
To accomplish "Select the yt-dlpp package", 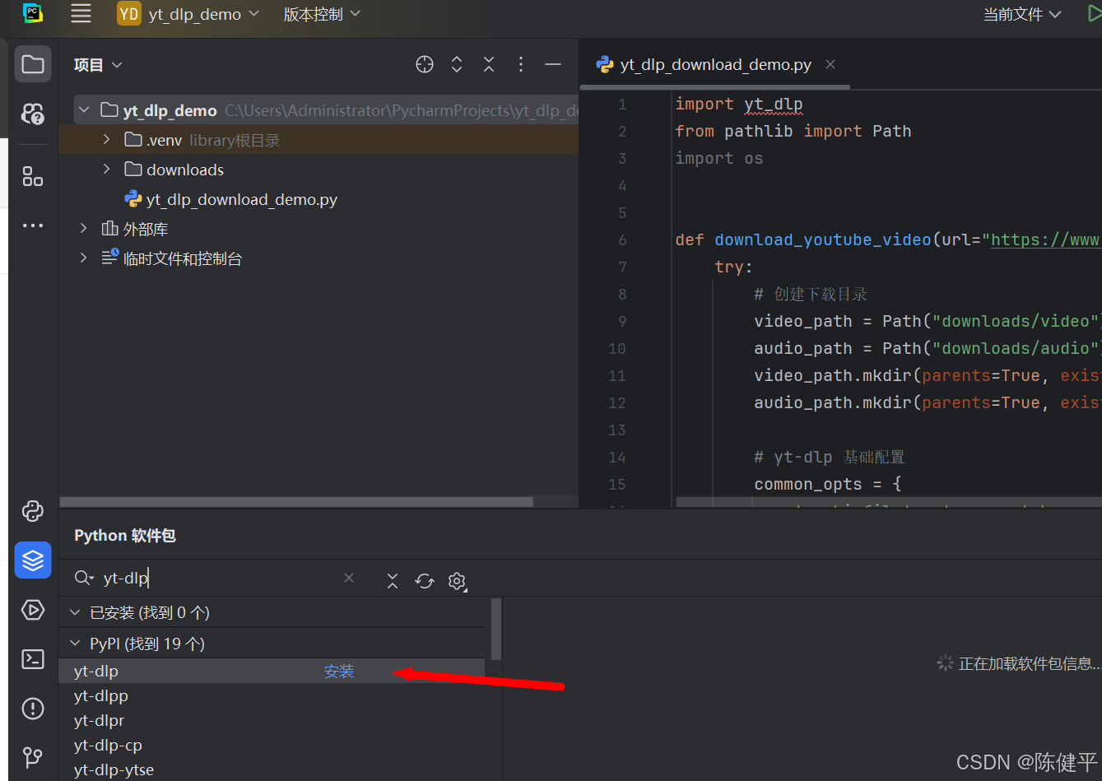I will coord(101,695).
